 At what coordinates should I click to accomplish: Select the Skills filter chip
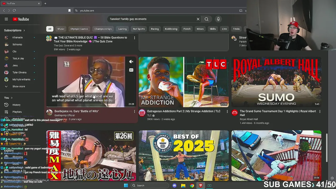point(213,29)
